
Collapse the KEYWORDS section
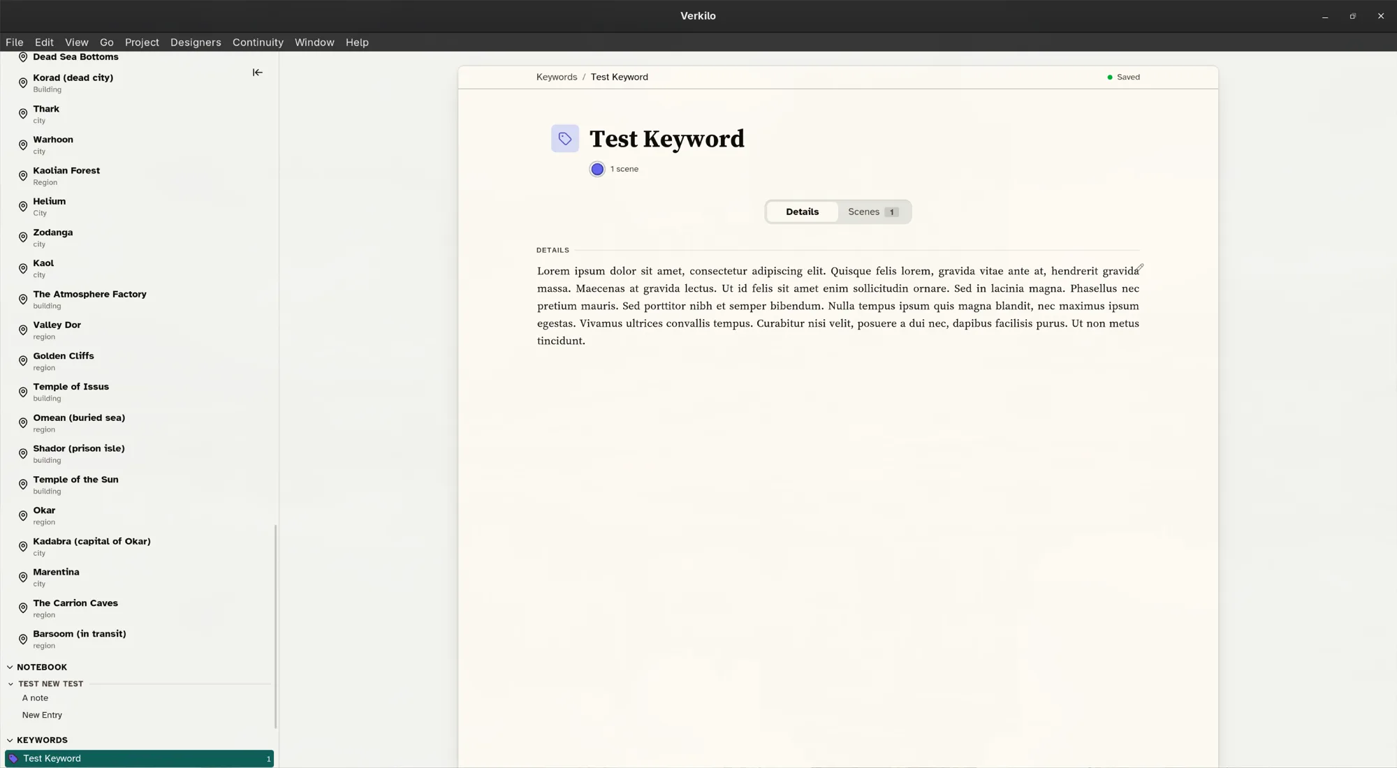[10, 740]
